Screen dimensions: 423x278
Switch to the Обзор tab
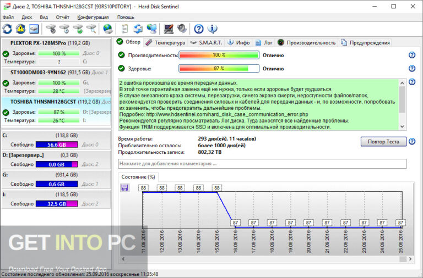(129, 42)
